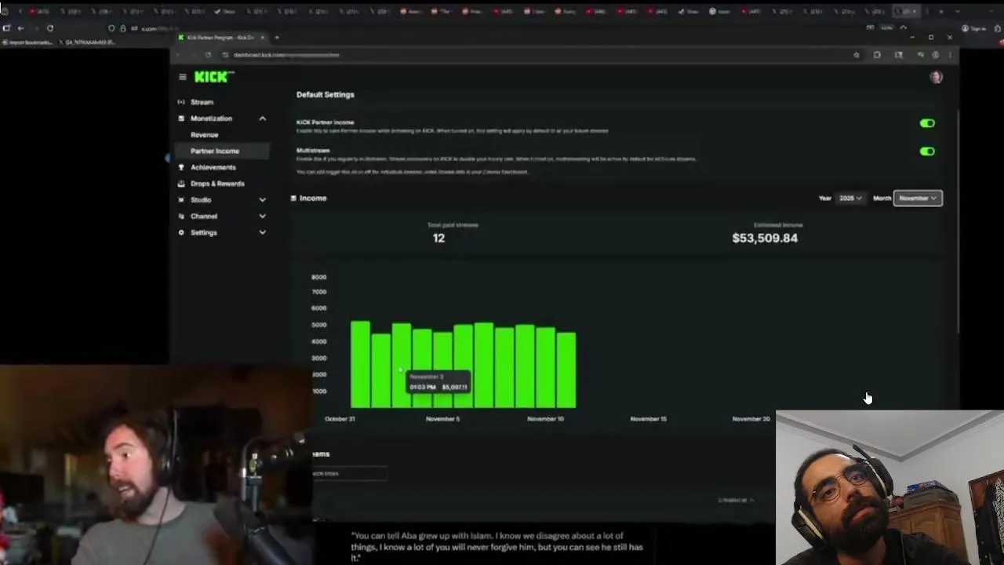This screenshot has height=565, width=1004.
Task: Click the Default Settings heading
Action: (325, 94)
